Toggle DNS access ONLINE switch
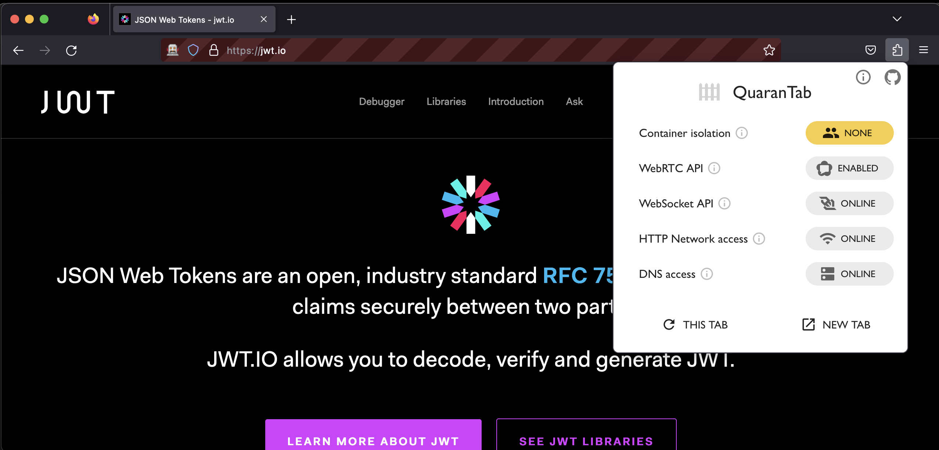 click(x=849, y=274)
